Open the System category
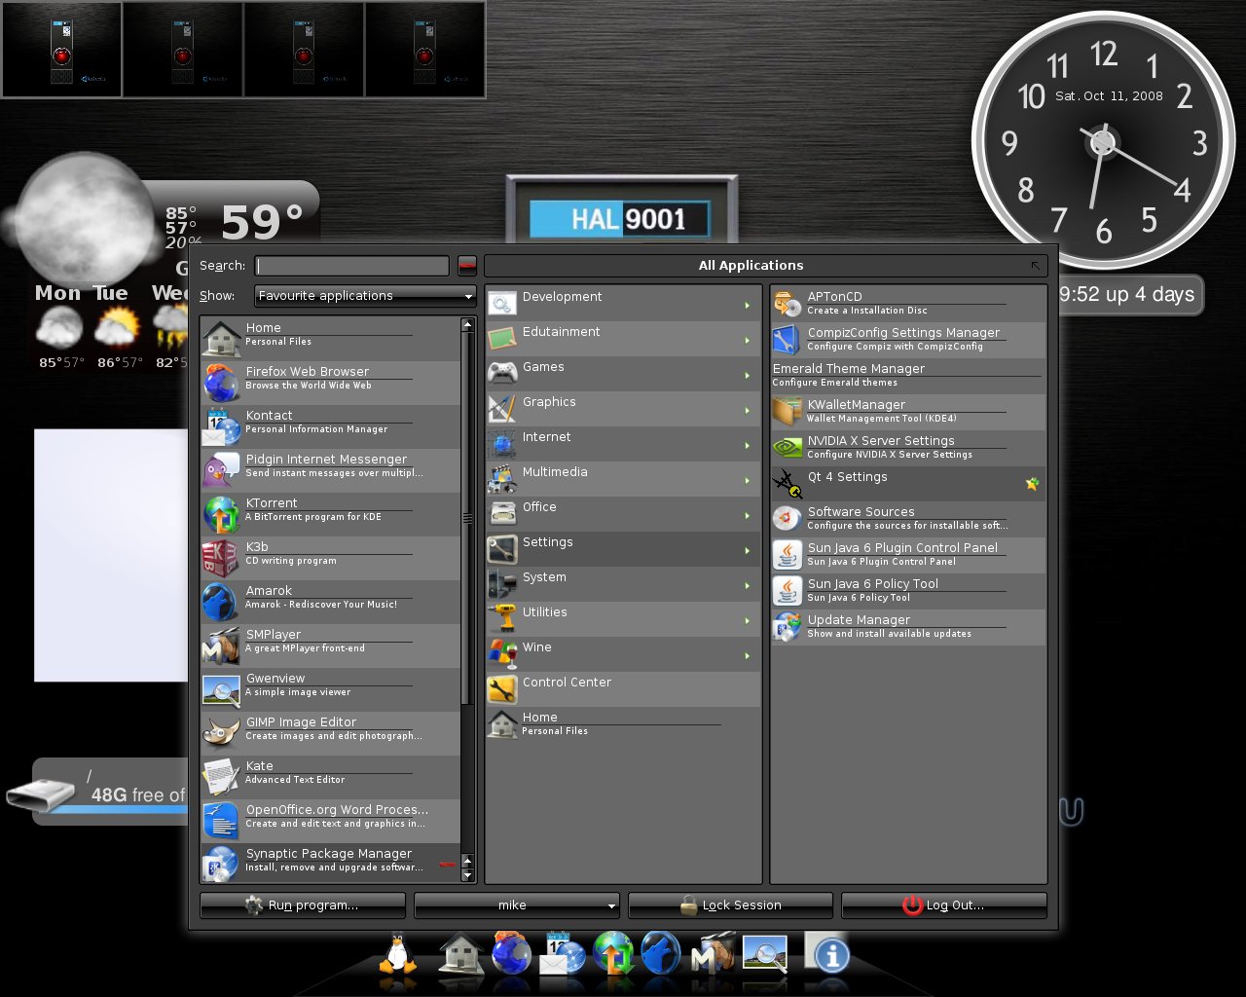Viewport: 1246px width, 997px height. tap(623, 584)
